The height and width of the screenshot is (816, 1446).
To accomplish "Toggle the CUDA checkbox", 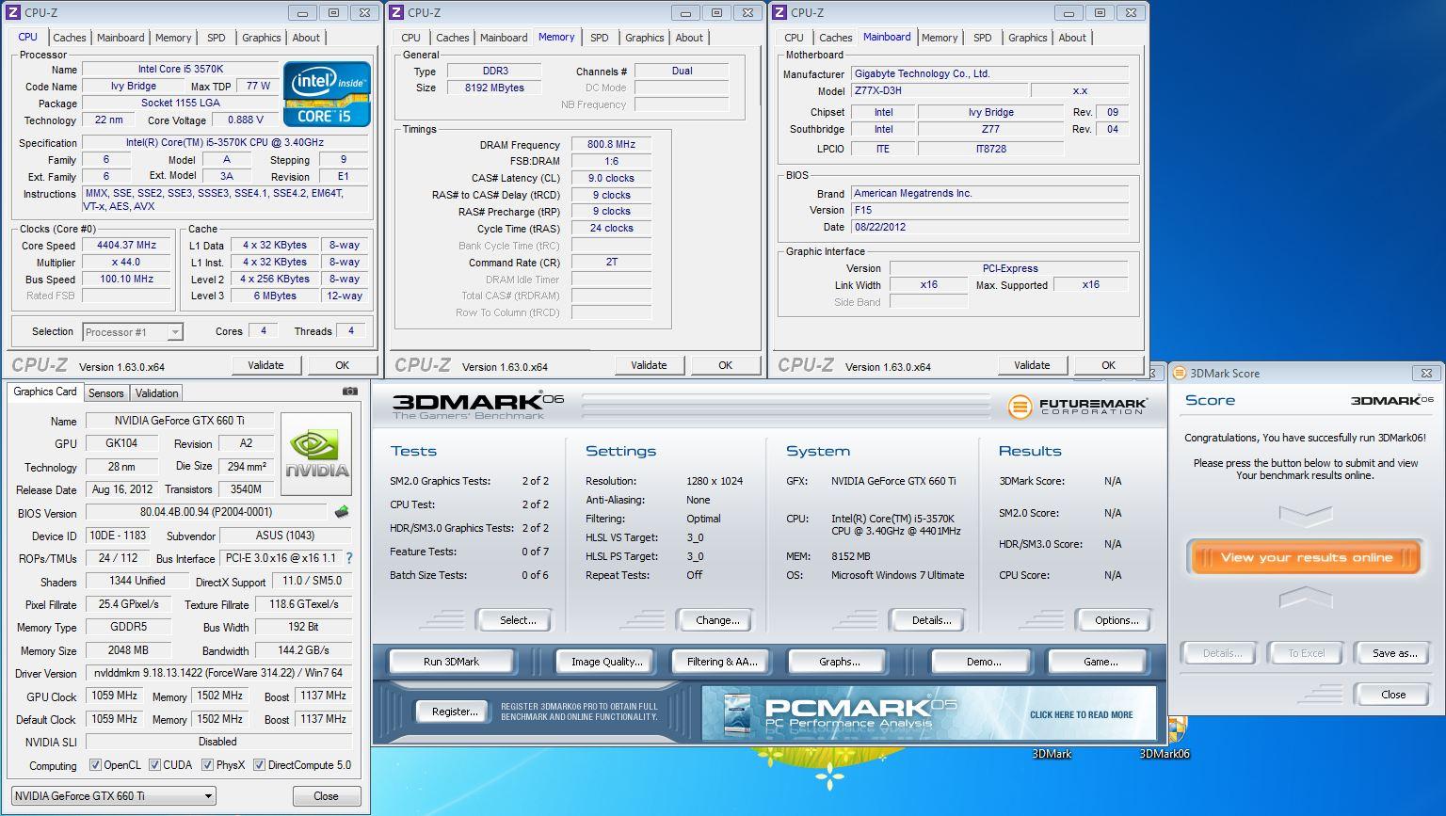I will (x=154, y=765).
